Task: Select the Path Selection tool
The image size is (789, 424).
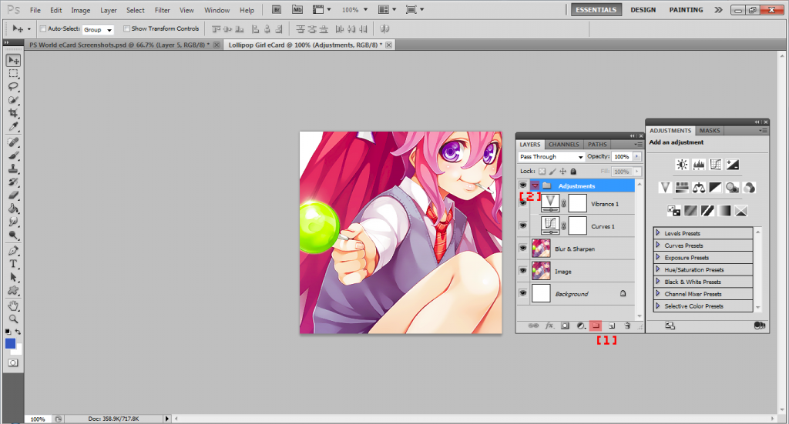Action: coord(14,277)
